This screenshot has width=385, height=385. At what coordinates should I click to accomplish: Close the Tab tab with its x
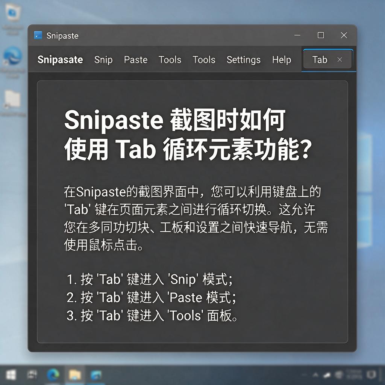(x=340, y=60)
